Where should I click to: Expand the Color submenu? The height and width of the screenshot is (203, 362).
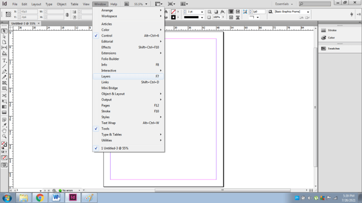(x=129, y=30)
